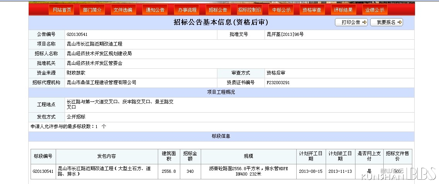
Task: Select contracting method value 公开招标
Action: coord(76,117)
